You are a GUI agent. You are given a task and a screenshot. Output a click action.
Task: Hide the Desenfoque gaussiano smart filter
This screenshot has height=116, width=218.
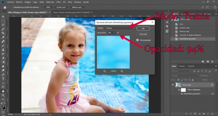[182, 94]
